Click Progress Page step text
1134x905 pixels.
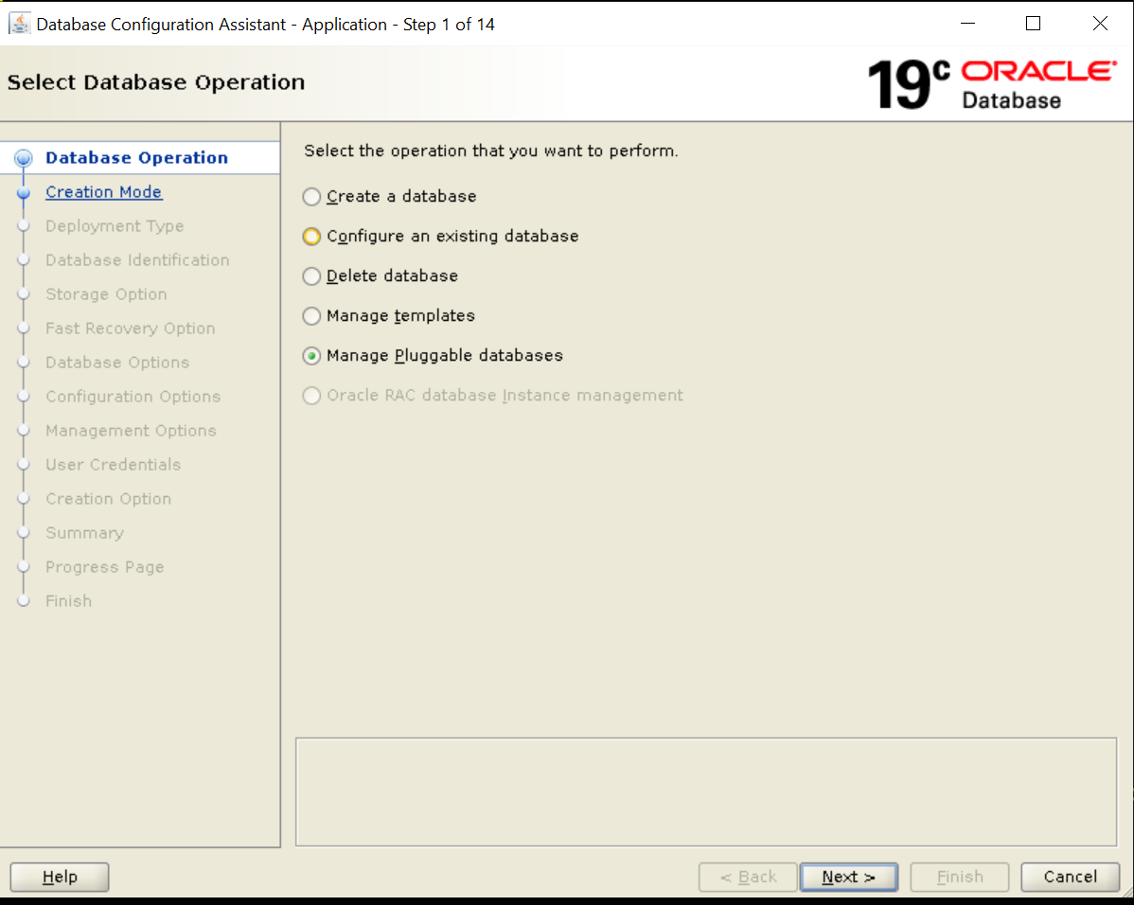[105, 566]
